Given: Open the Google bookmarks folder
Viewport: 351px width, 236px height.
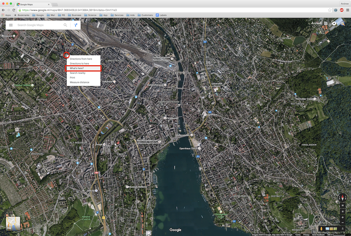Looking at the screenshot, I should 38,15.
